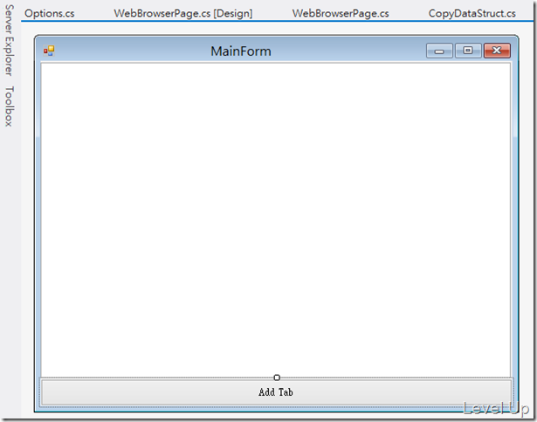Click the Add Tab button

click(276, 391)
